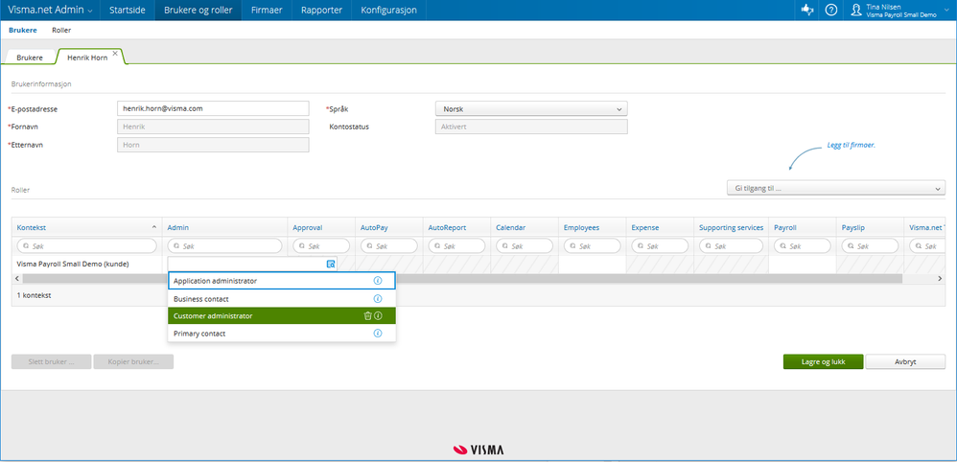
Task: Click the lookup icon in Admin cell
Action: pos(331,265)
